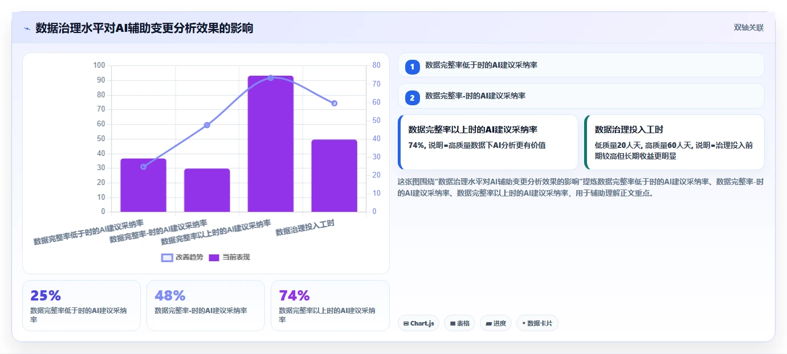This screenshot has width=787, height=354.
Task: Click the label under the 48% stat
Action: point(201,311)
